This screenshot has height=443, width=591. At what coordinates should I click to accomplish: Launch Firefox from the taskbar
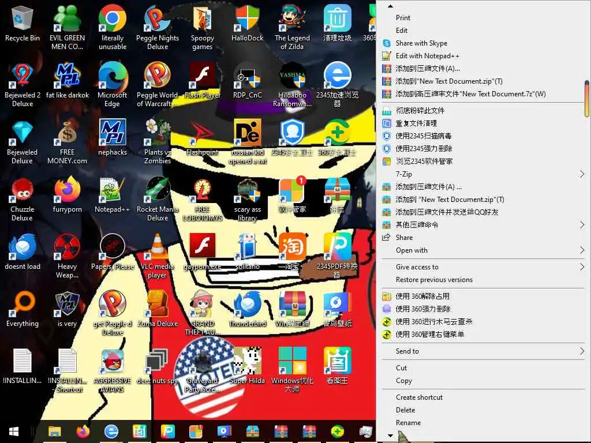(x=83, y=431)
